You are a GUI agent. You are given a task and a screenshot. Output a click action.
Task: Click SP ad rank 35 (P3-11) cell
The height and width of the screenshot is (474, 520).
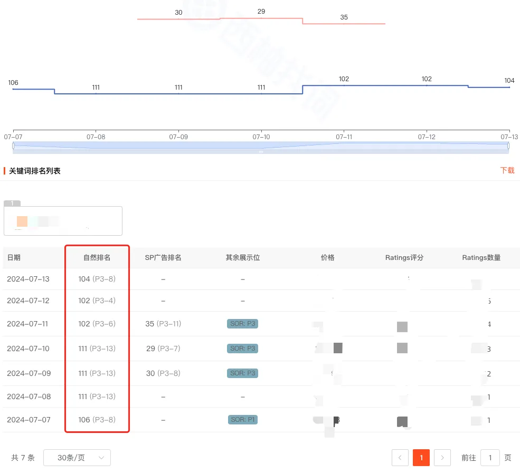163,324
